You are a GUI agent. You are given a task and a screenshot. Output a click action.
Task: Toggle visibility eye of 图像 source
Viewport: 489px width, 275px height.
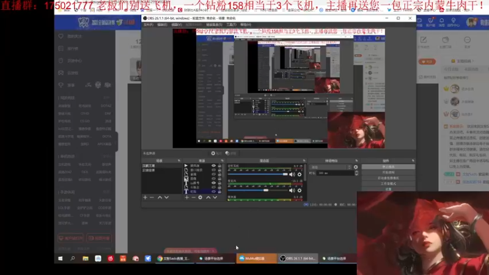(x=213, y=178)
